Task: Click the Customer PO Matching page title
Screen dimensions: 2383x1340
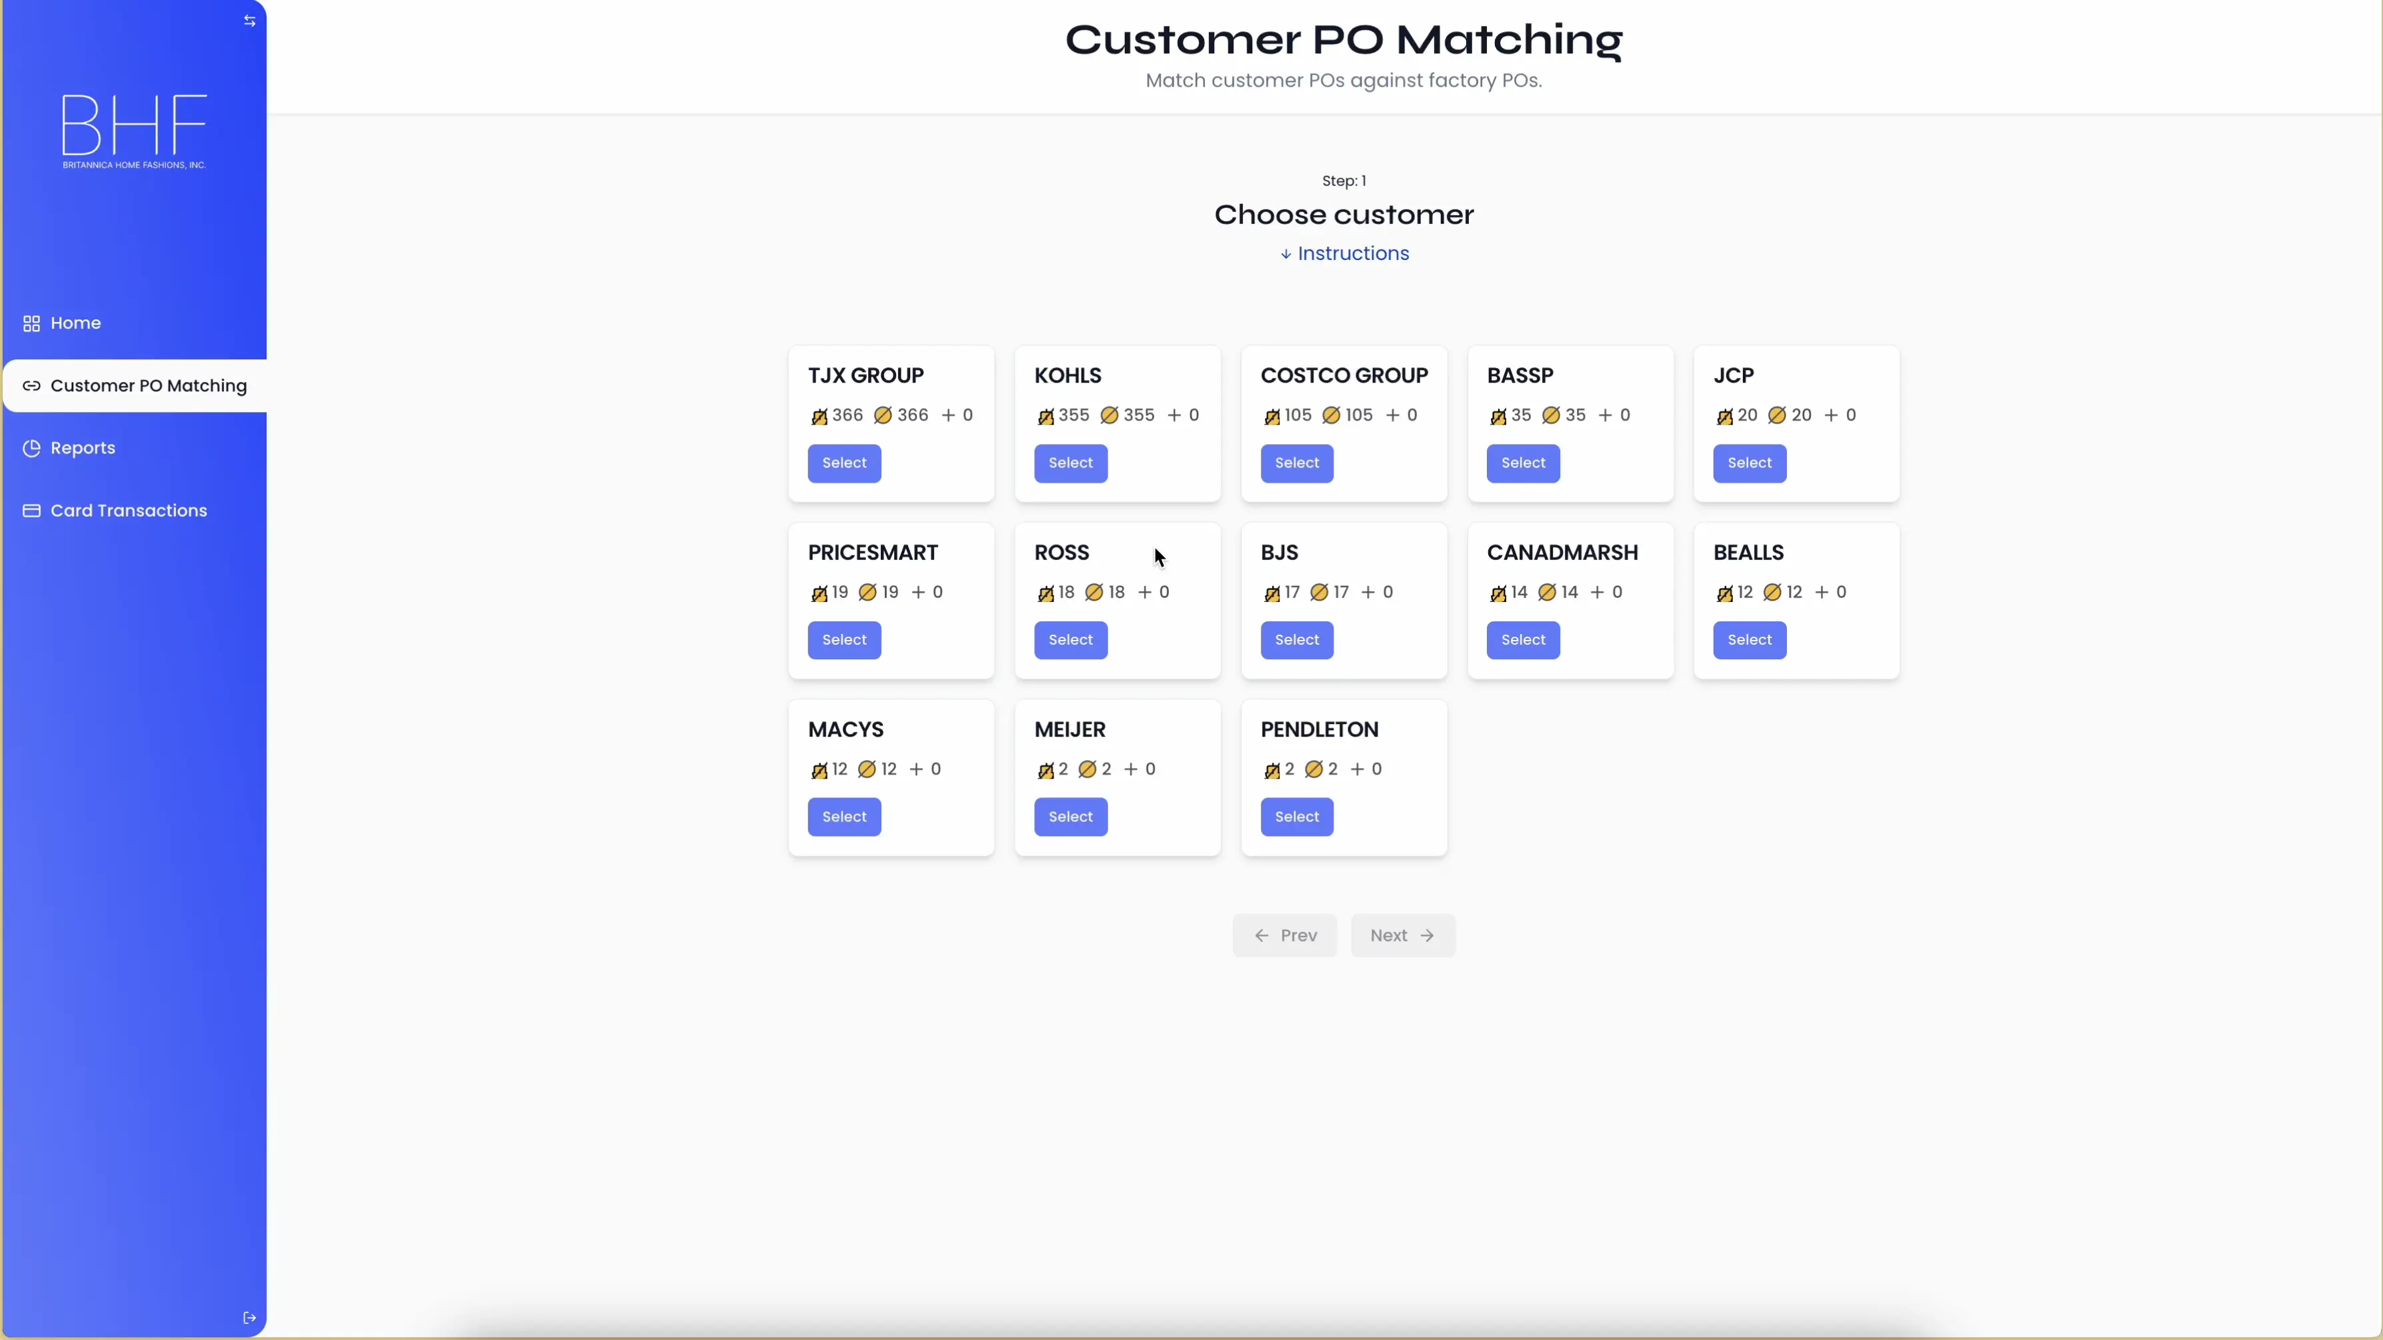Action: pos(1344,40)
